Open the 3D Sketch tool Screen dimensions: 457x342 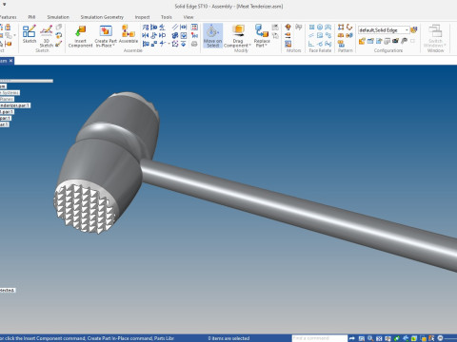47,36
